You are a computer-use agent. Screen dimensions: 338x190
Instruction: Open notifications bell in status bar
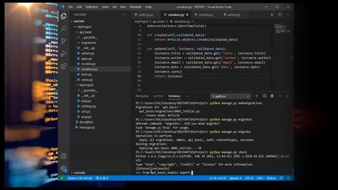click(x=289, y=178)
